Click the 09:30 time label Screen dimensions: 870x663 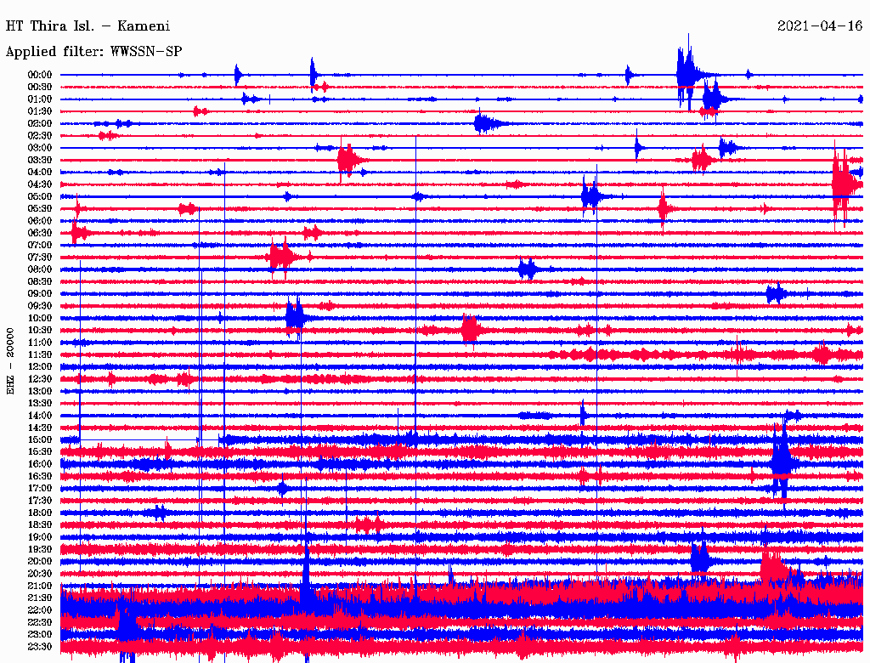(x=40, y=306)
